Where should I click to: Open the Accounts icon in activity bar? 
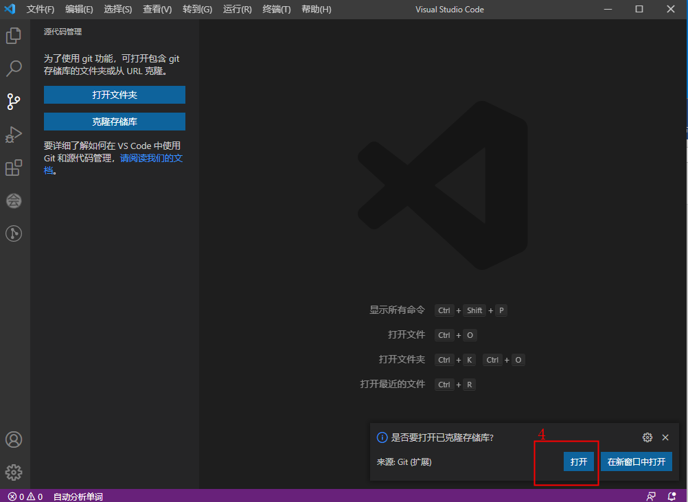point(14,440)
